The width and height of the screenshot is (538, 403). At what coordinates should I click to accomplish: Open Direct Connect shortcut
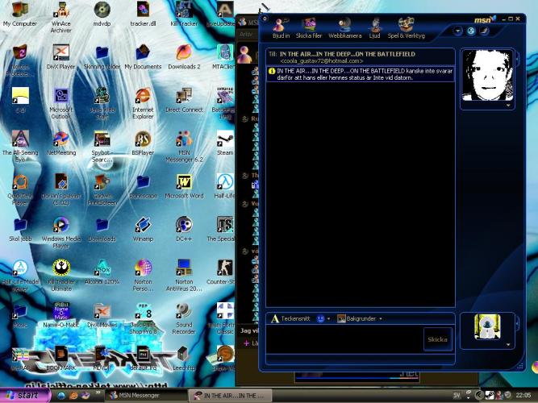184,101
